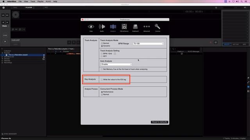This screenshot has width=250, height=140.
Task: Open the Auto Analysis Enable dropdown
Action: click(116, 64)
